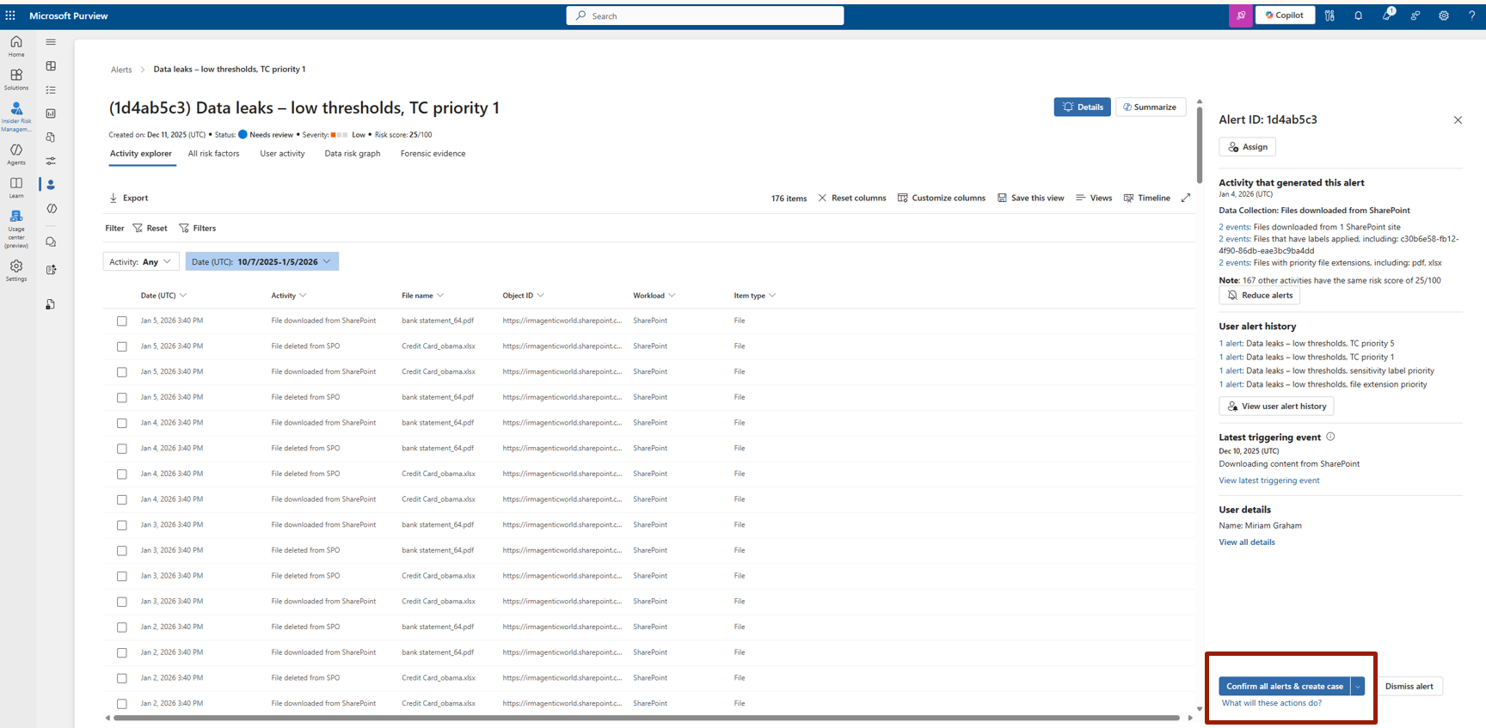Open the settings gear in top bar

tap(1444, 15)
